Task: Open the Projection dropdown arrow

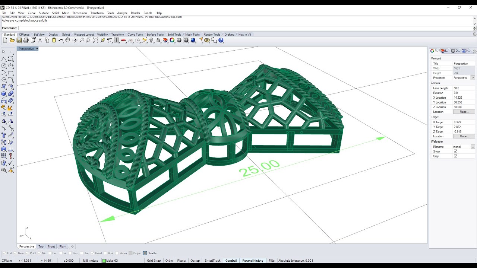Action: [473, 78]
